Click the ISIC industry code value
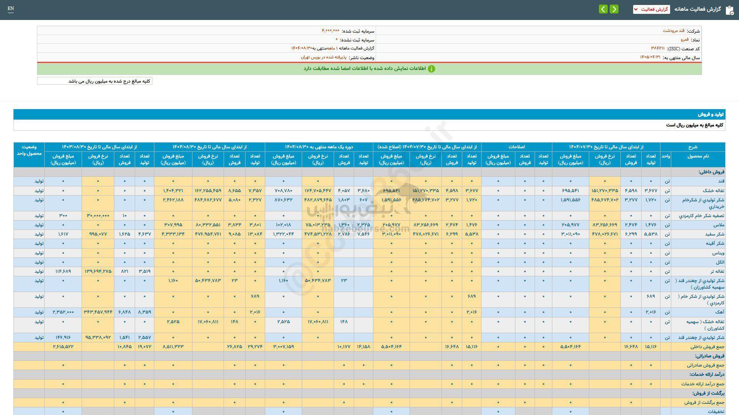The height and width of the screenshot is (415, 739). [x=657, y=48]
